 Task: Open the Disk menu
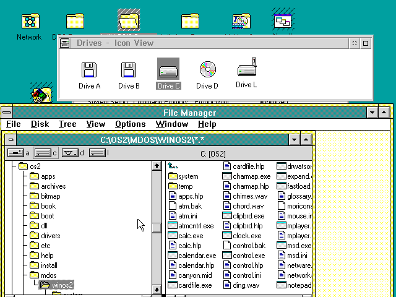[x=40, y=124]
